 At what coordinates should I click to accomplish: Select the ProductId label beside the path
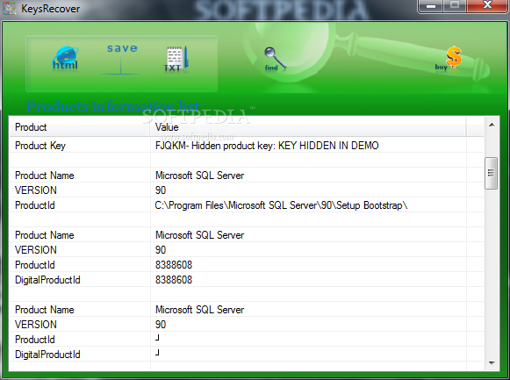(35, 205)
